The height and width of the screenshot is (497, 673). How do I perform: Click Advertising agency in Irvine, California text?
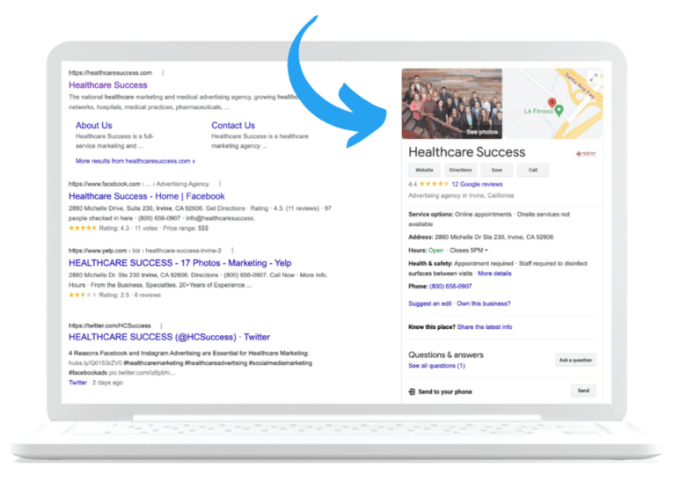coord(460,195)
